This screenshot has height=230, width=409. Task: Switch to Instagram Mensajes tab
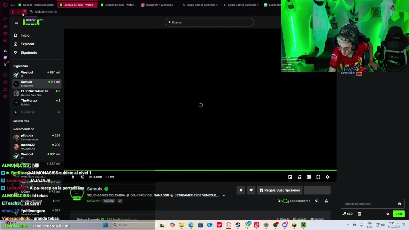(x=159, y=5)
